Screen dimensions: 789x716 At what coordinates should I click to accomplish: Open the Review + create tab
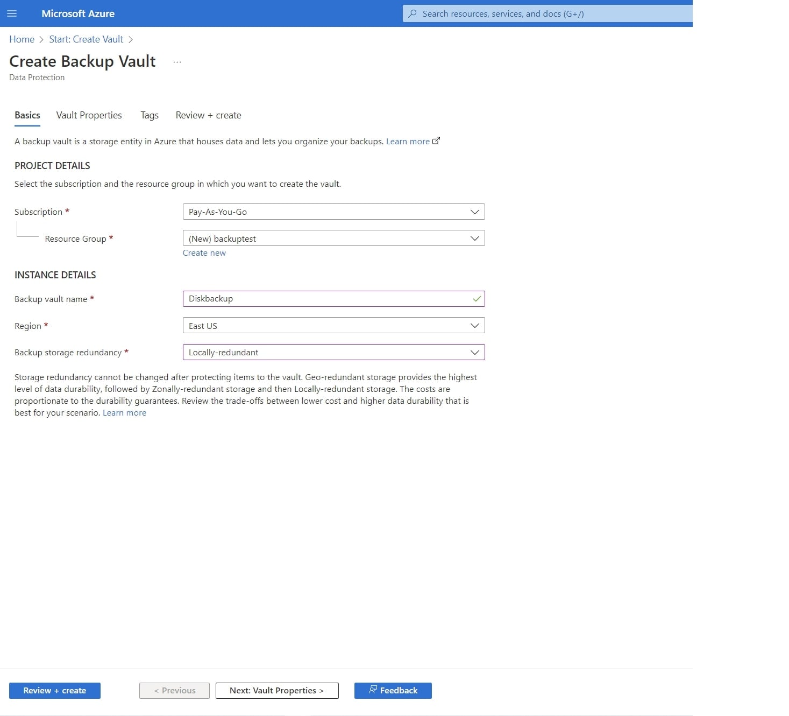click(208, 115)
